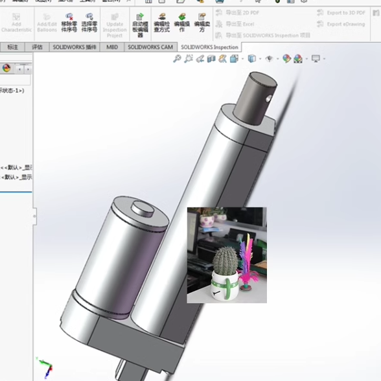Click 导出至 2D PDF export button

pyautogui.click(x=237, y=13)
